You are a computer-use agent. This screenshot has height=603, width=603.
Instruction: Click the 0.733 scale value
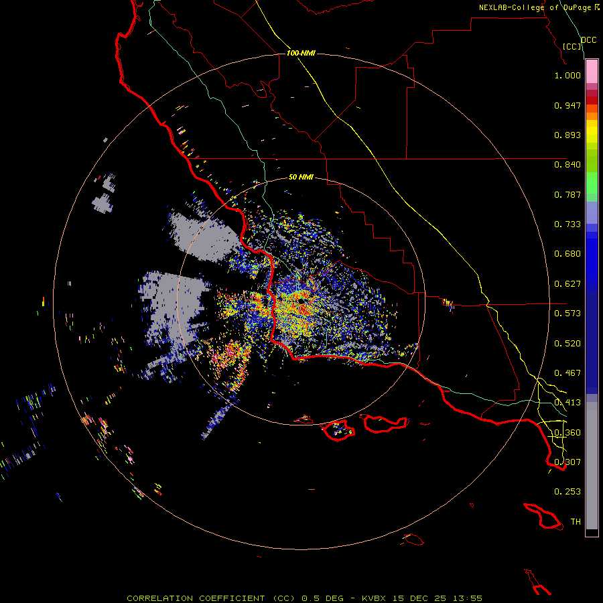point(567,224)
